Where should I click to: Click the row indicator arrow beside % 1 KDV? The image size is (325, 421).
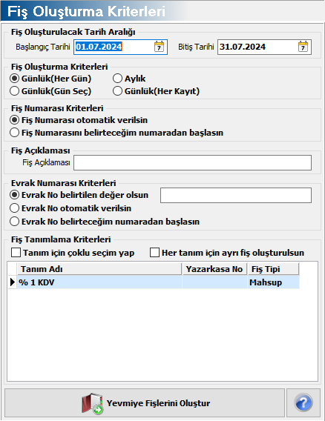tap(13, 282)
